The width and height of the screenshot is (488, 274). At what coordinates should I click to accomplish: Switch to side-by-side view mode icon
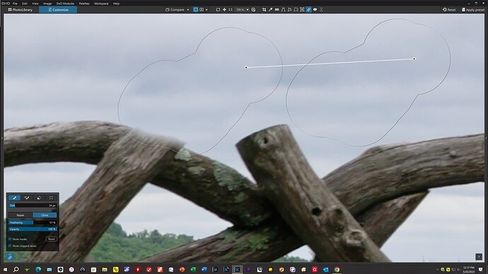point(202,10)
